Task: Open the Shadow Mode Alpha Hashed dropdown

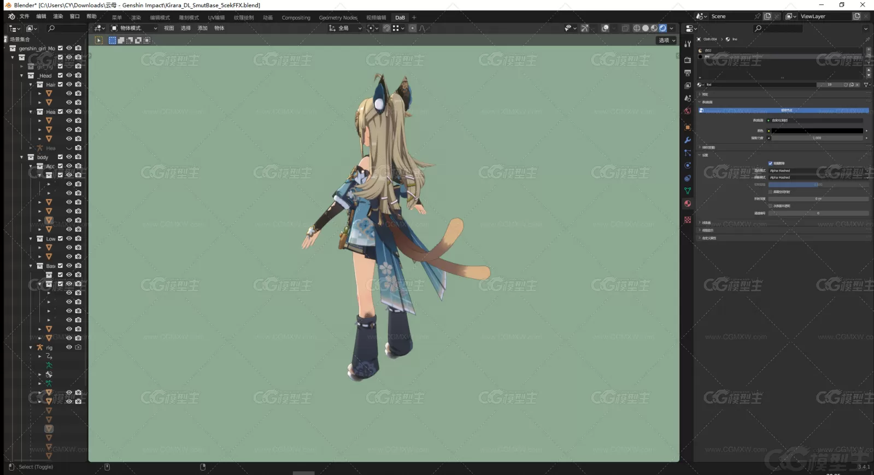Action: click(x=818, y=177)
